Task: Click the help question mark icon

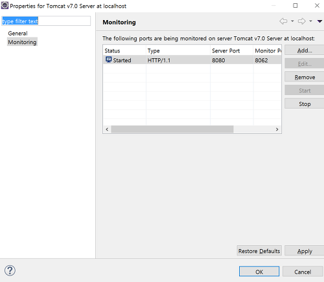Action: coord(10,270)
